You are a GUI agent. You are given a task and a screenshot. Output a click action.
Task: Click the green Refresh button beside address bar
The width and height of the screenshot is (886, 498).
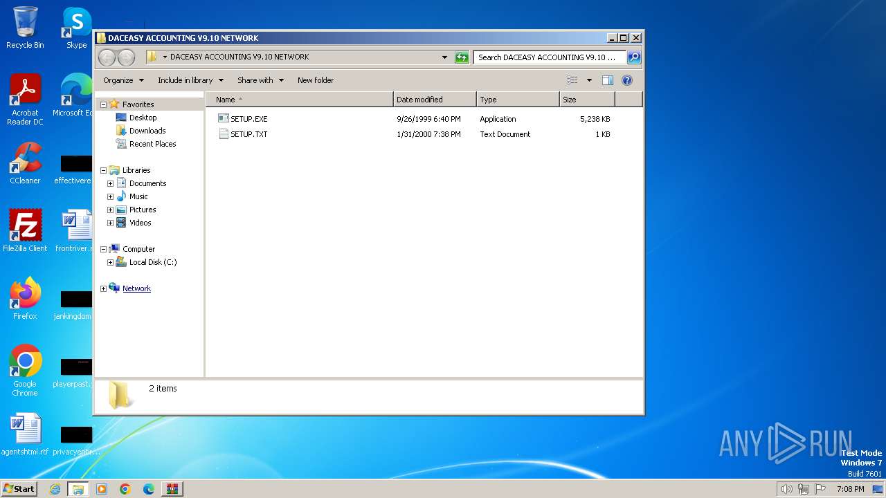coord(462,57)
